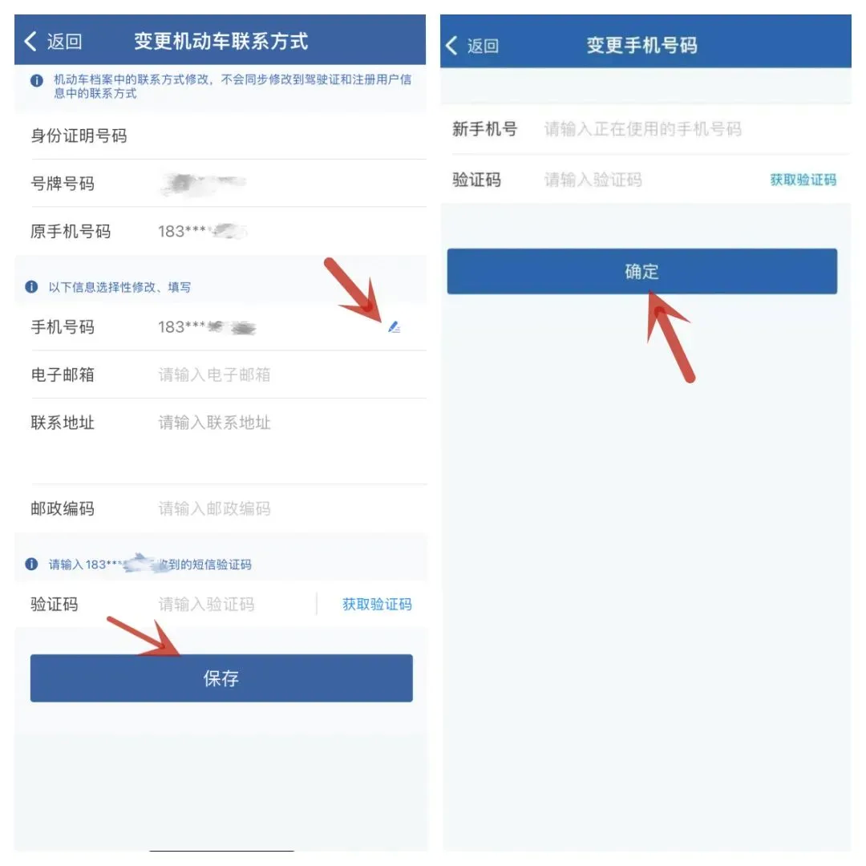
Task: Tap 获取验证码 link on left screen
Action: [x=377, y=605]
